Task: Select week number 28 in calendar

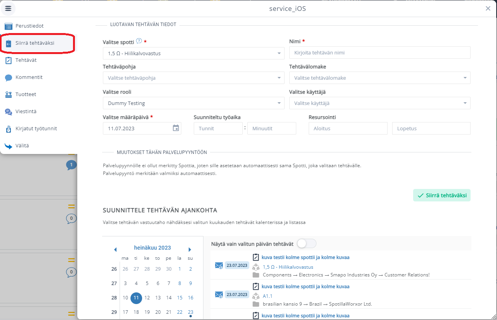Action: (114, 298)
